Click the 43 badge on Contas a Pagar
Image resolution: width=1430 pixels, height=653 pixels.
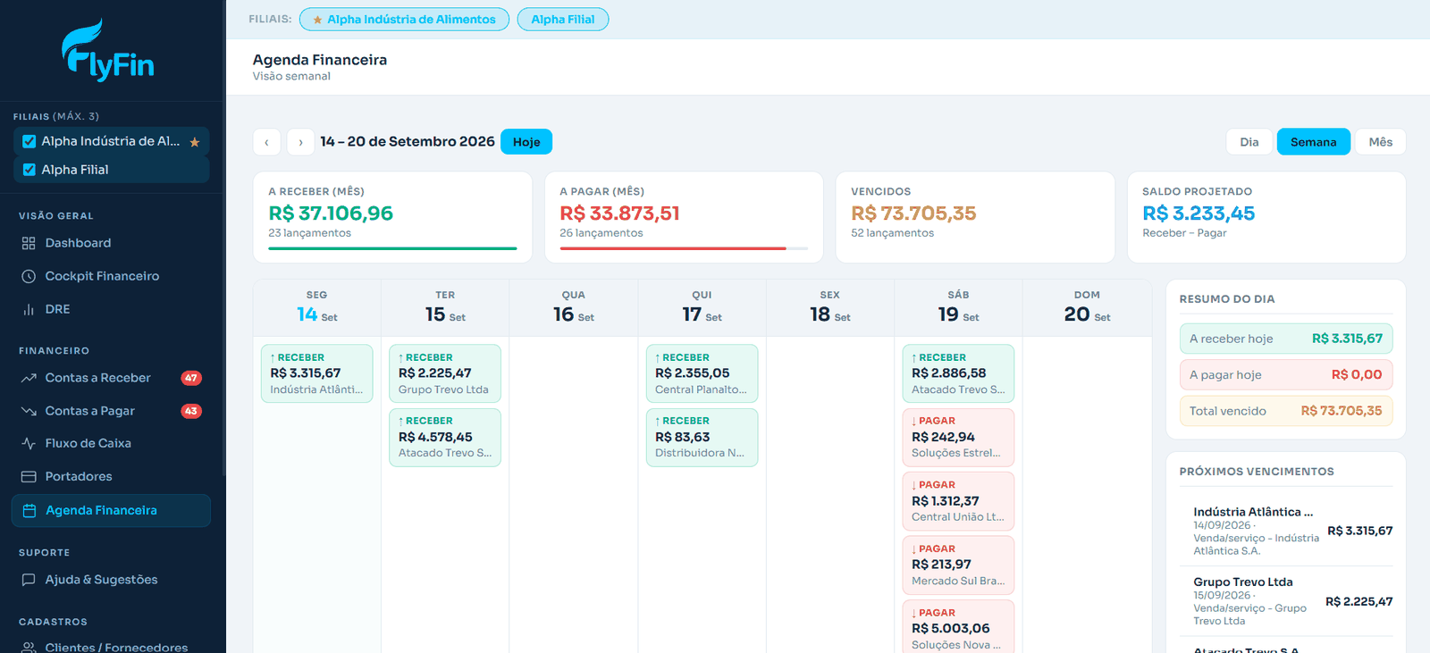191,411
